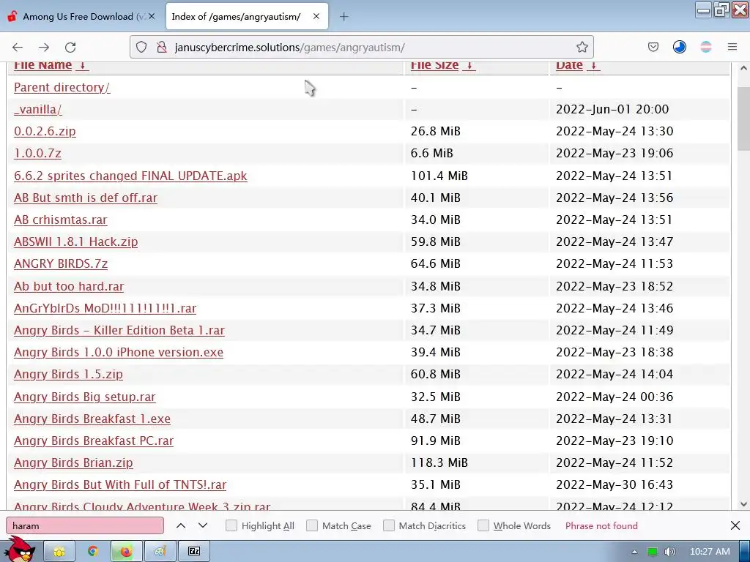Show hidden tray icons arrow
This screenshot has width=750, height=562.
[x=634, y=552]
